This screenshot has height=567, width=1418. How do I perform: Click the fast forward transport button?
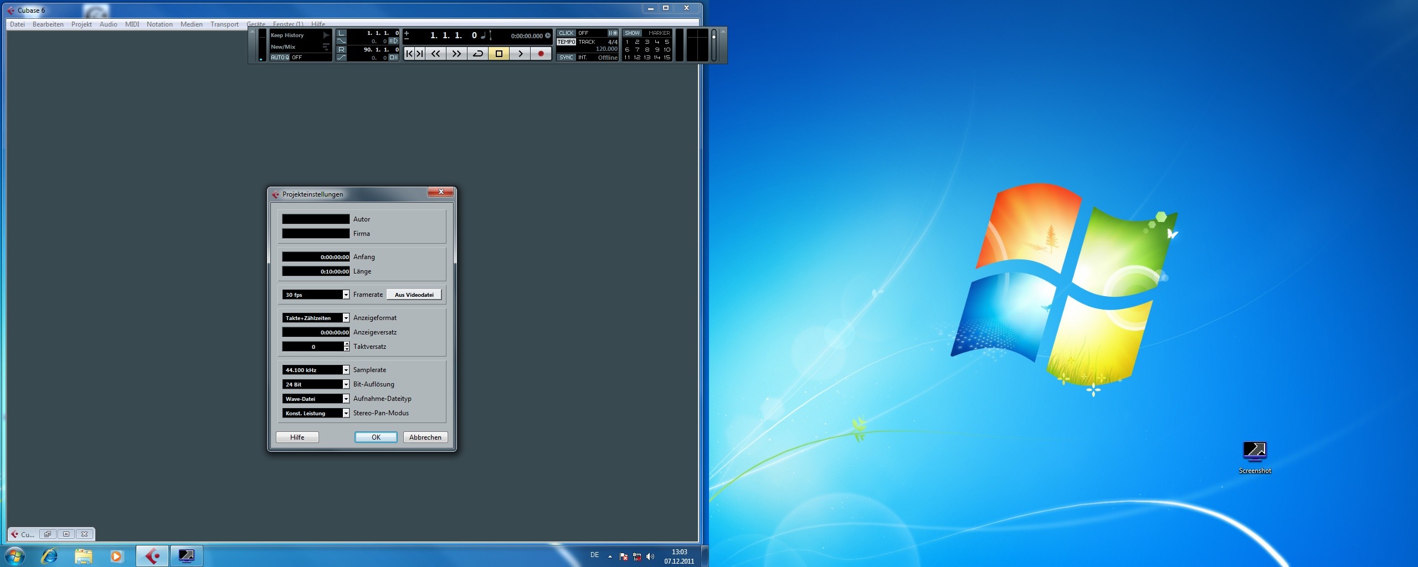coord(456,54)
